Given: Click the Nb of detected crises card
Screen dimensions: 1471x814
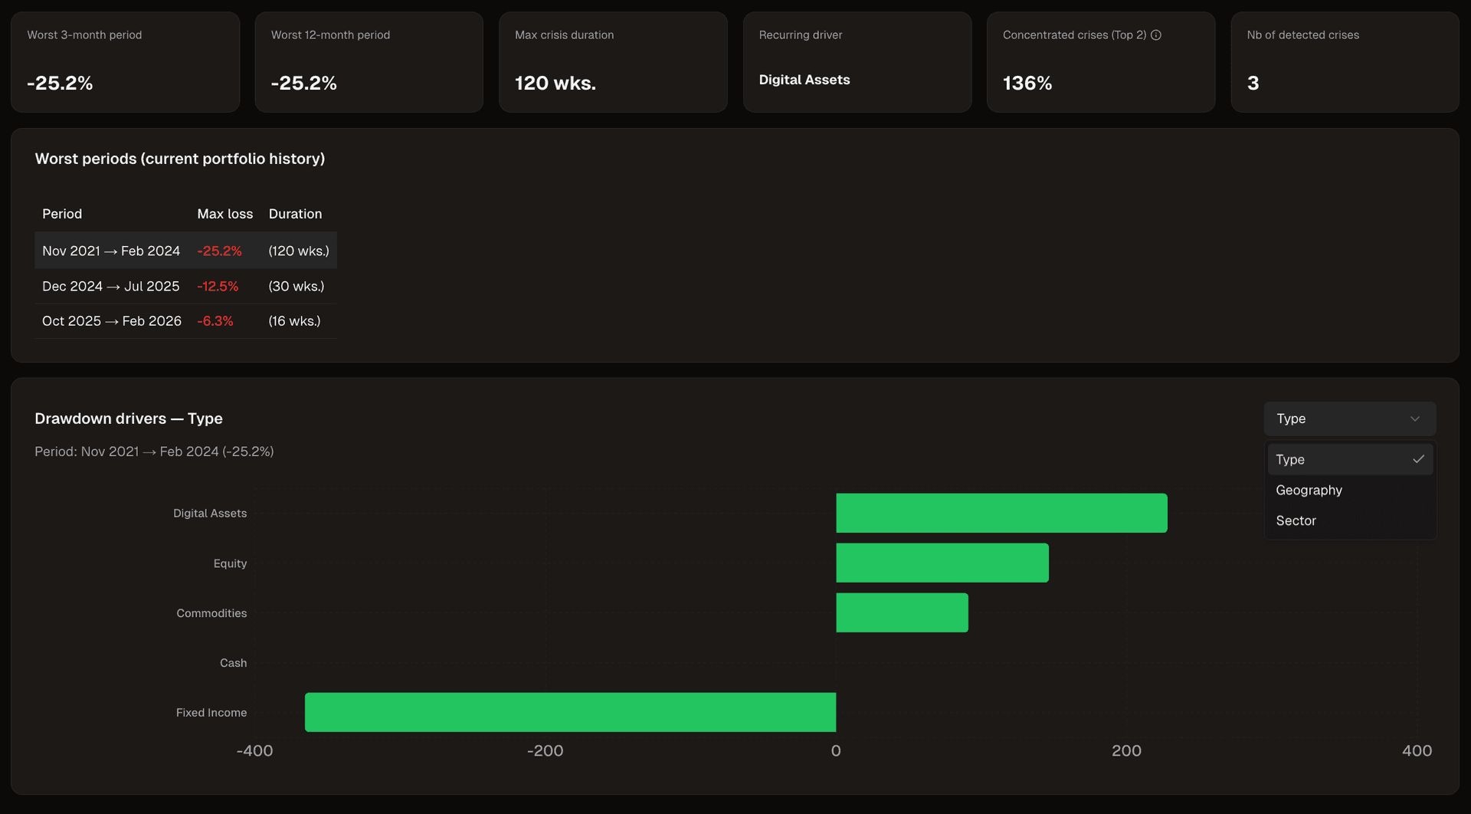Looking at the screenshot, I should coord(1344,62).
